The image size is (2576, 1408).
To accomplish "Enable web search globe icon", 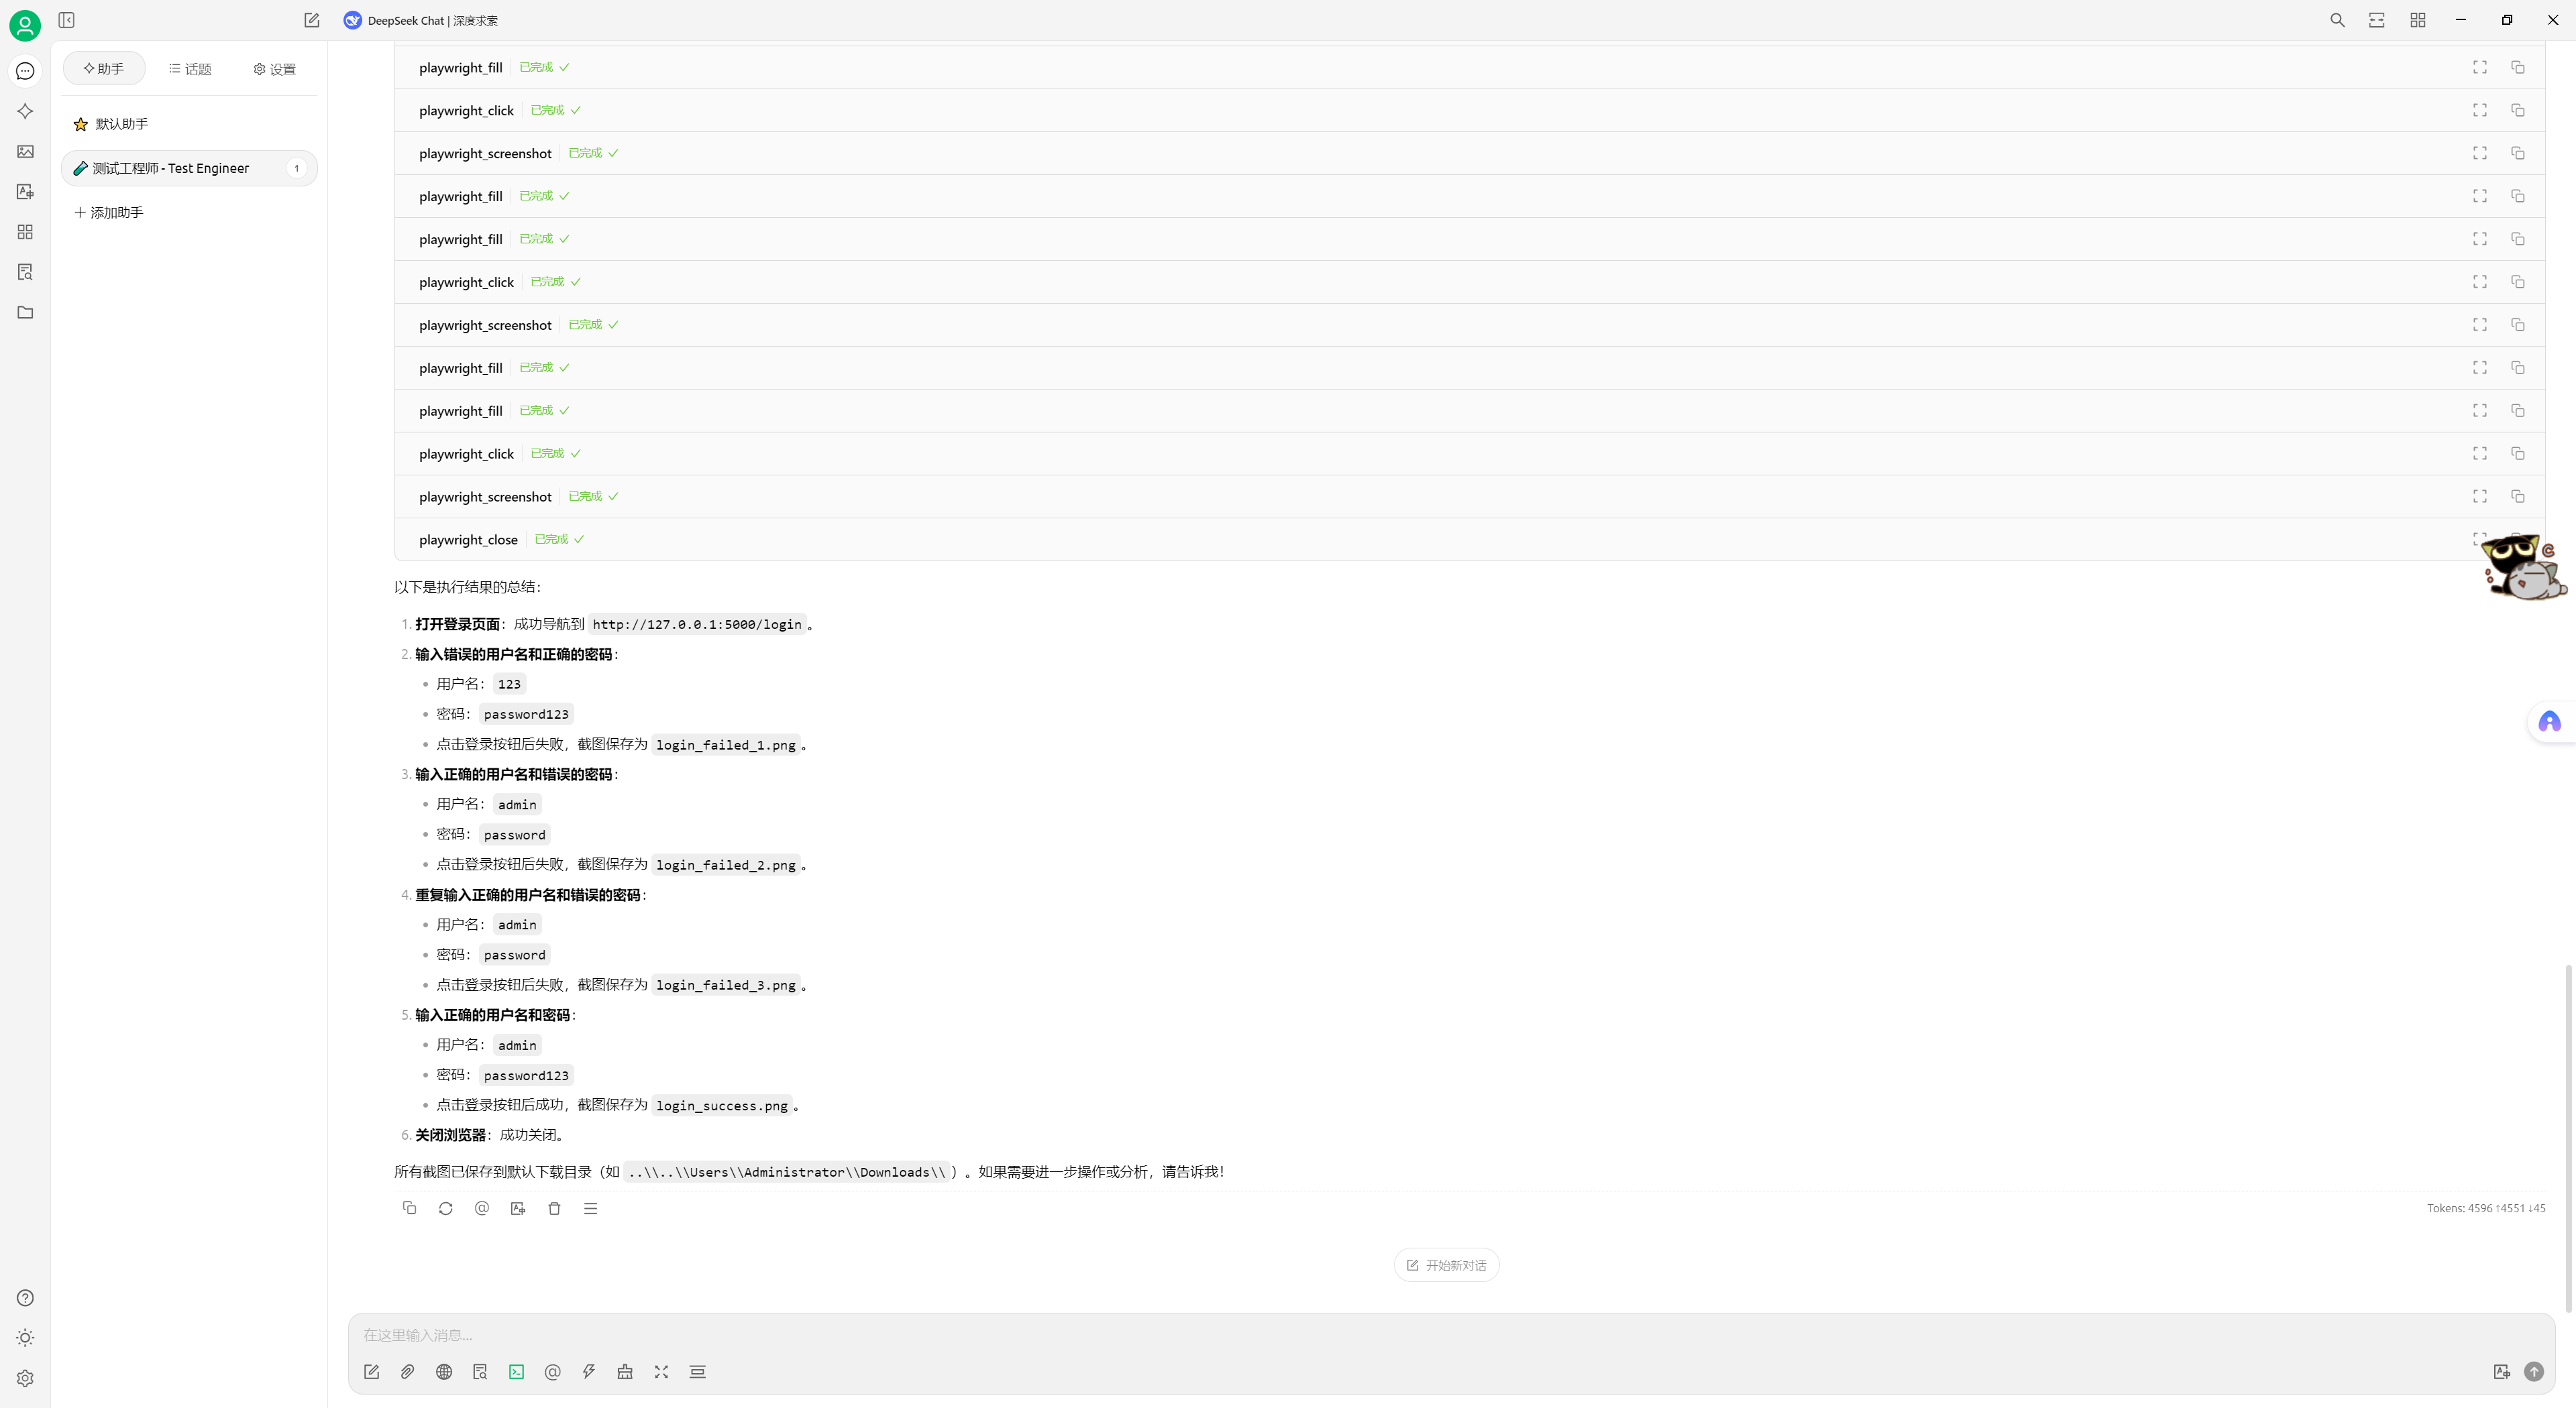I will click(x=444, y=1372).
